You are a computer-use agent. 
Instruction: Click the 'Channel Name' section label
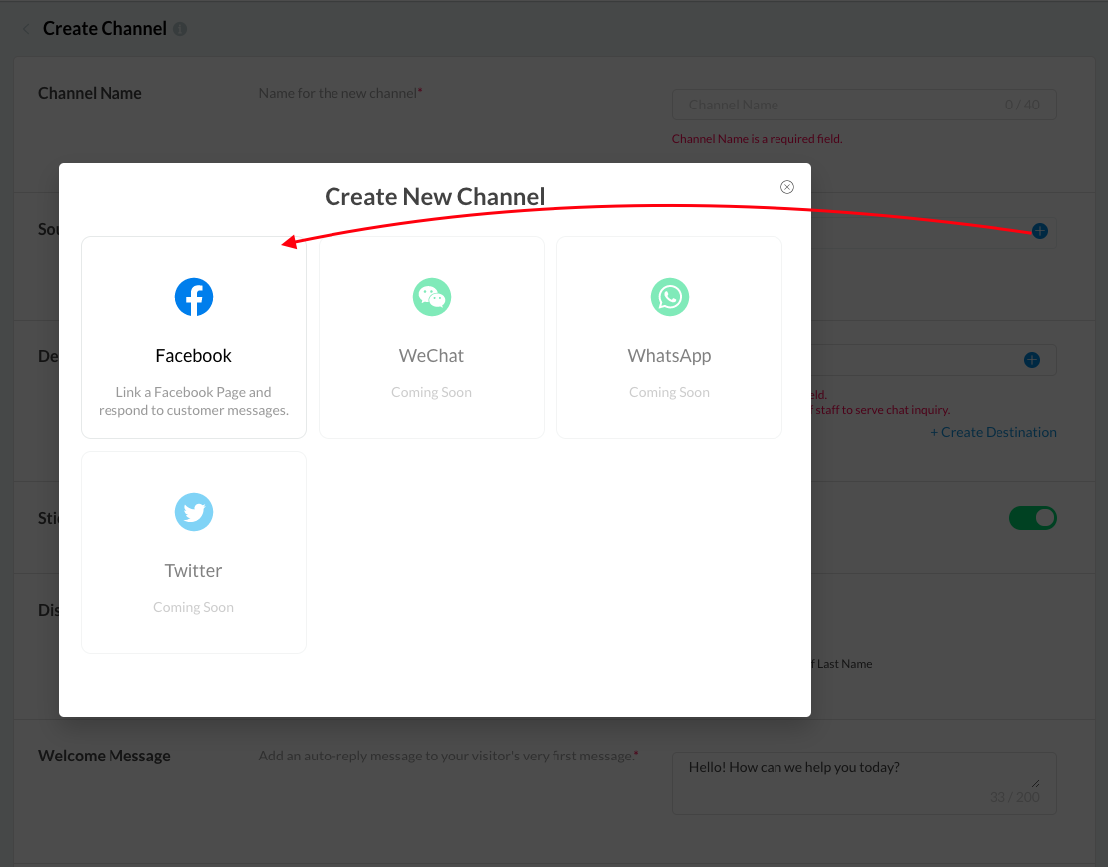(x=90, y=94)
